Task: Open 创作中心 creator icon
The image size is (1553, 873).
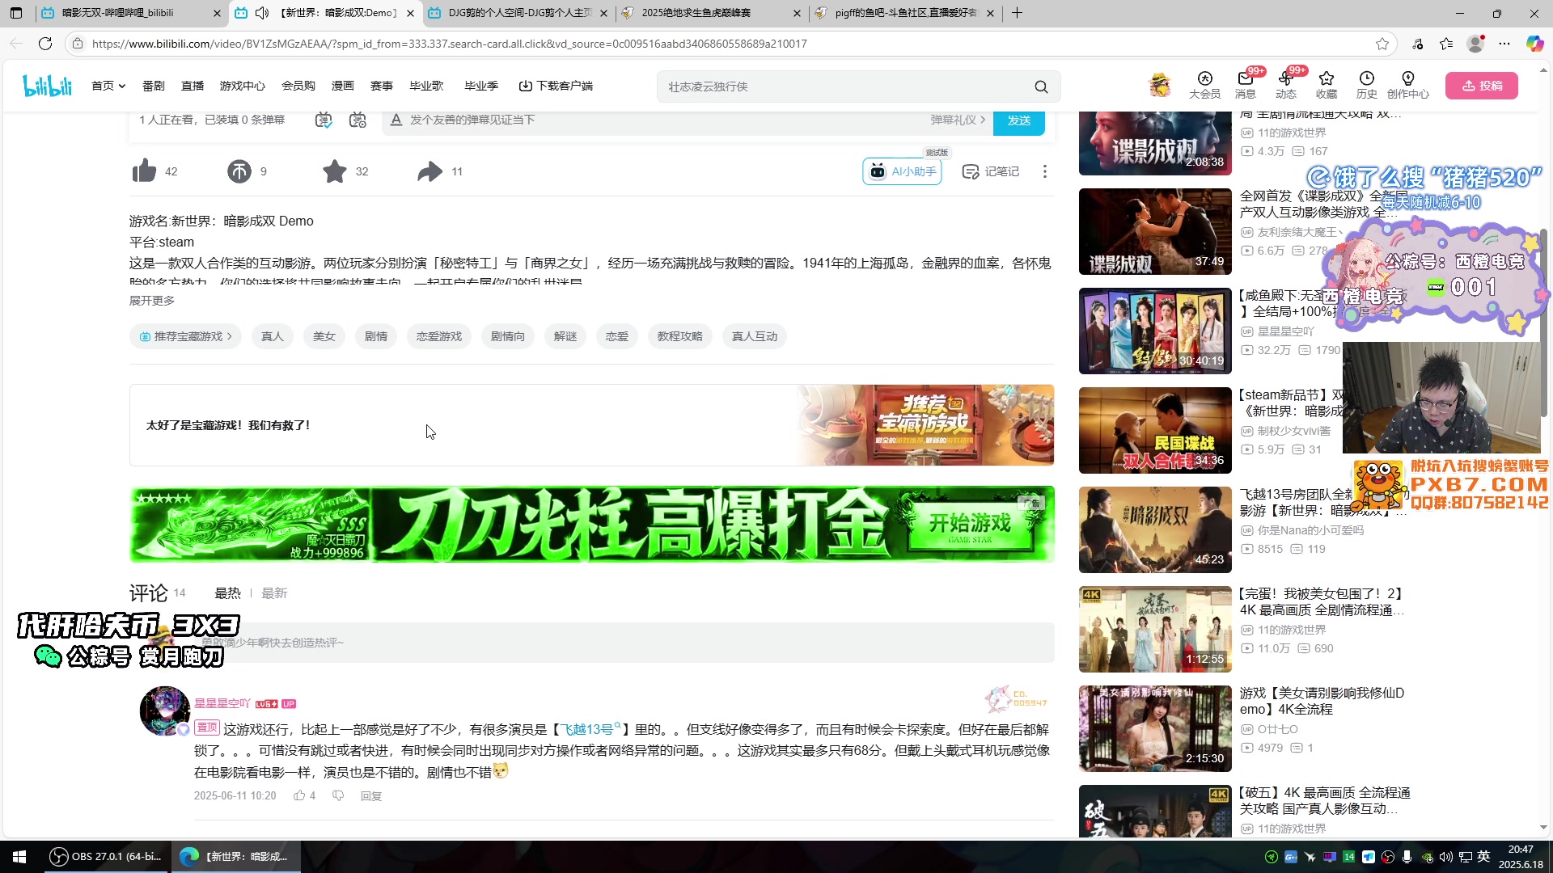Action: click(x=1408, y=85)
